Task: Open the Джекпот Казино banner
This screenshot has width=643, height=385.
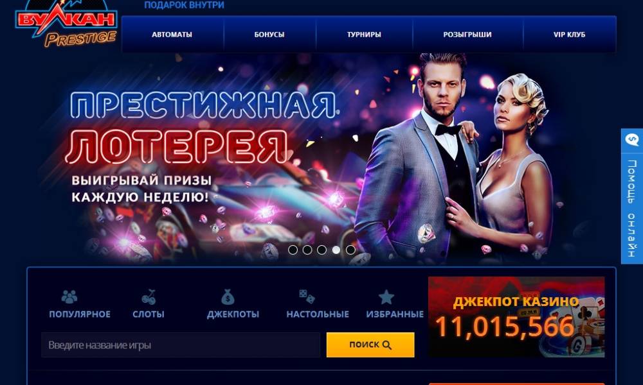Action: 516,317
